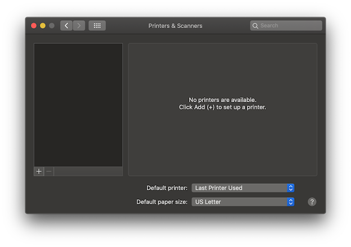351x247 pixels.
Task: Click blue arrows beside US Letter
Action: tap(291, 202)
